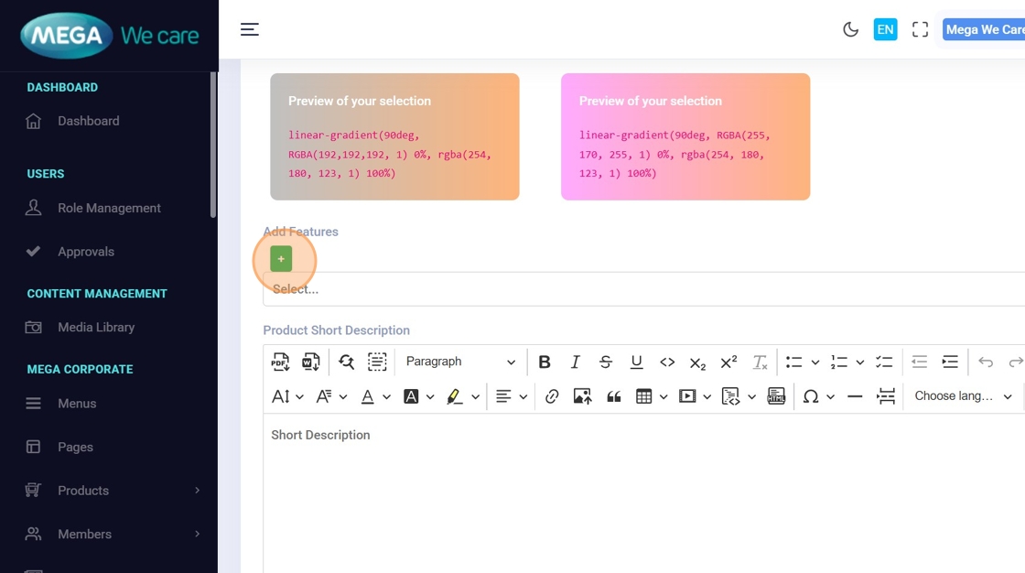The height and width of the screenshot is (573, 1025).
Task: Click the Find and Replace icon
Action: tap(346, 362)
